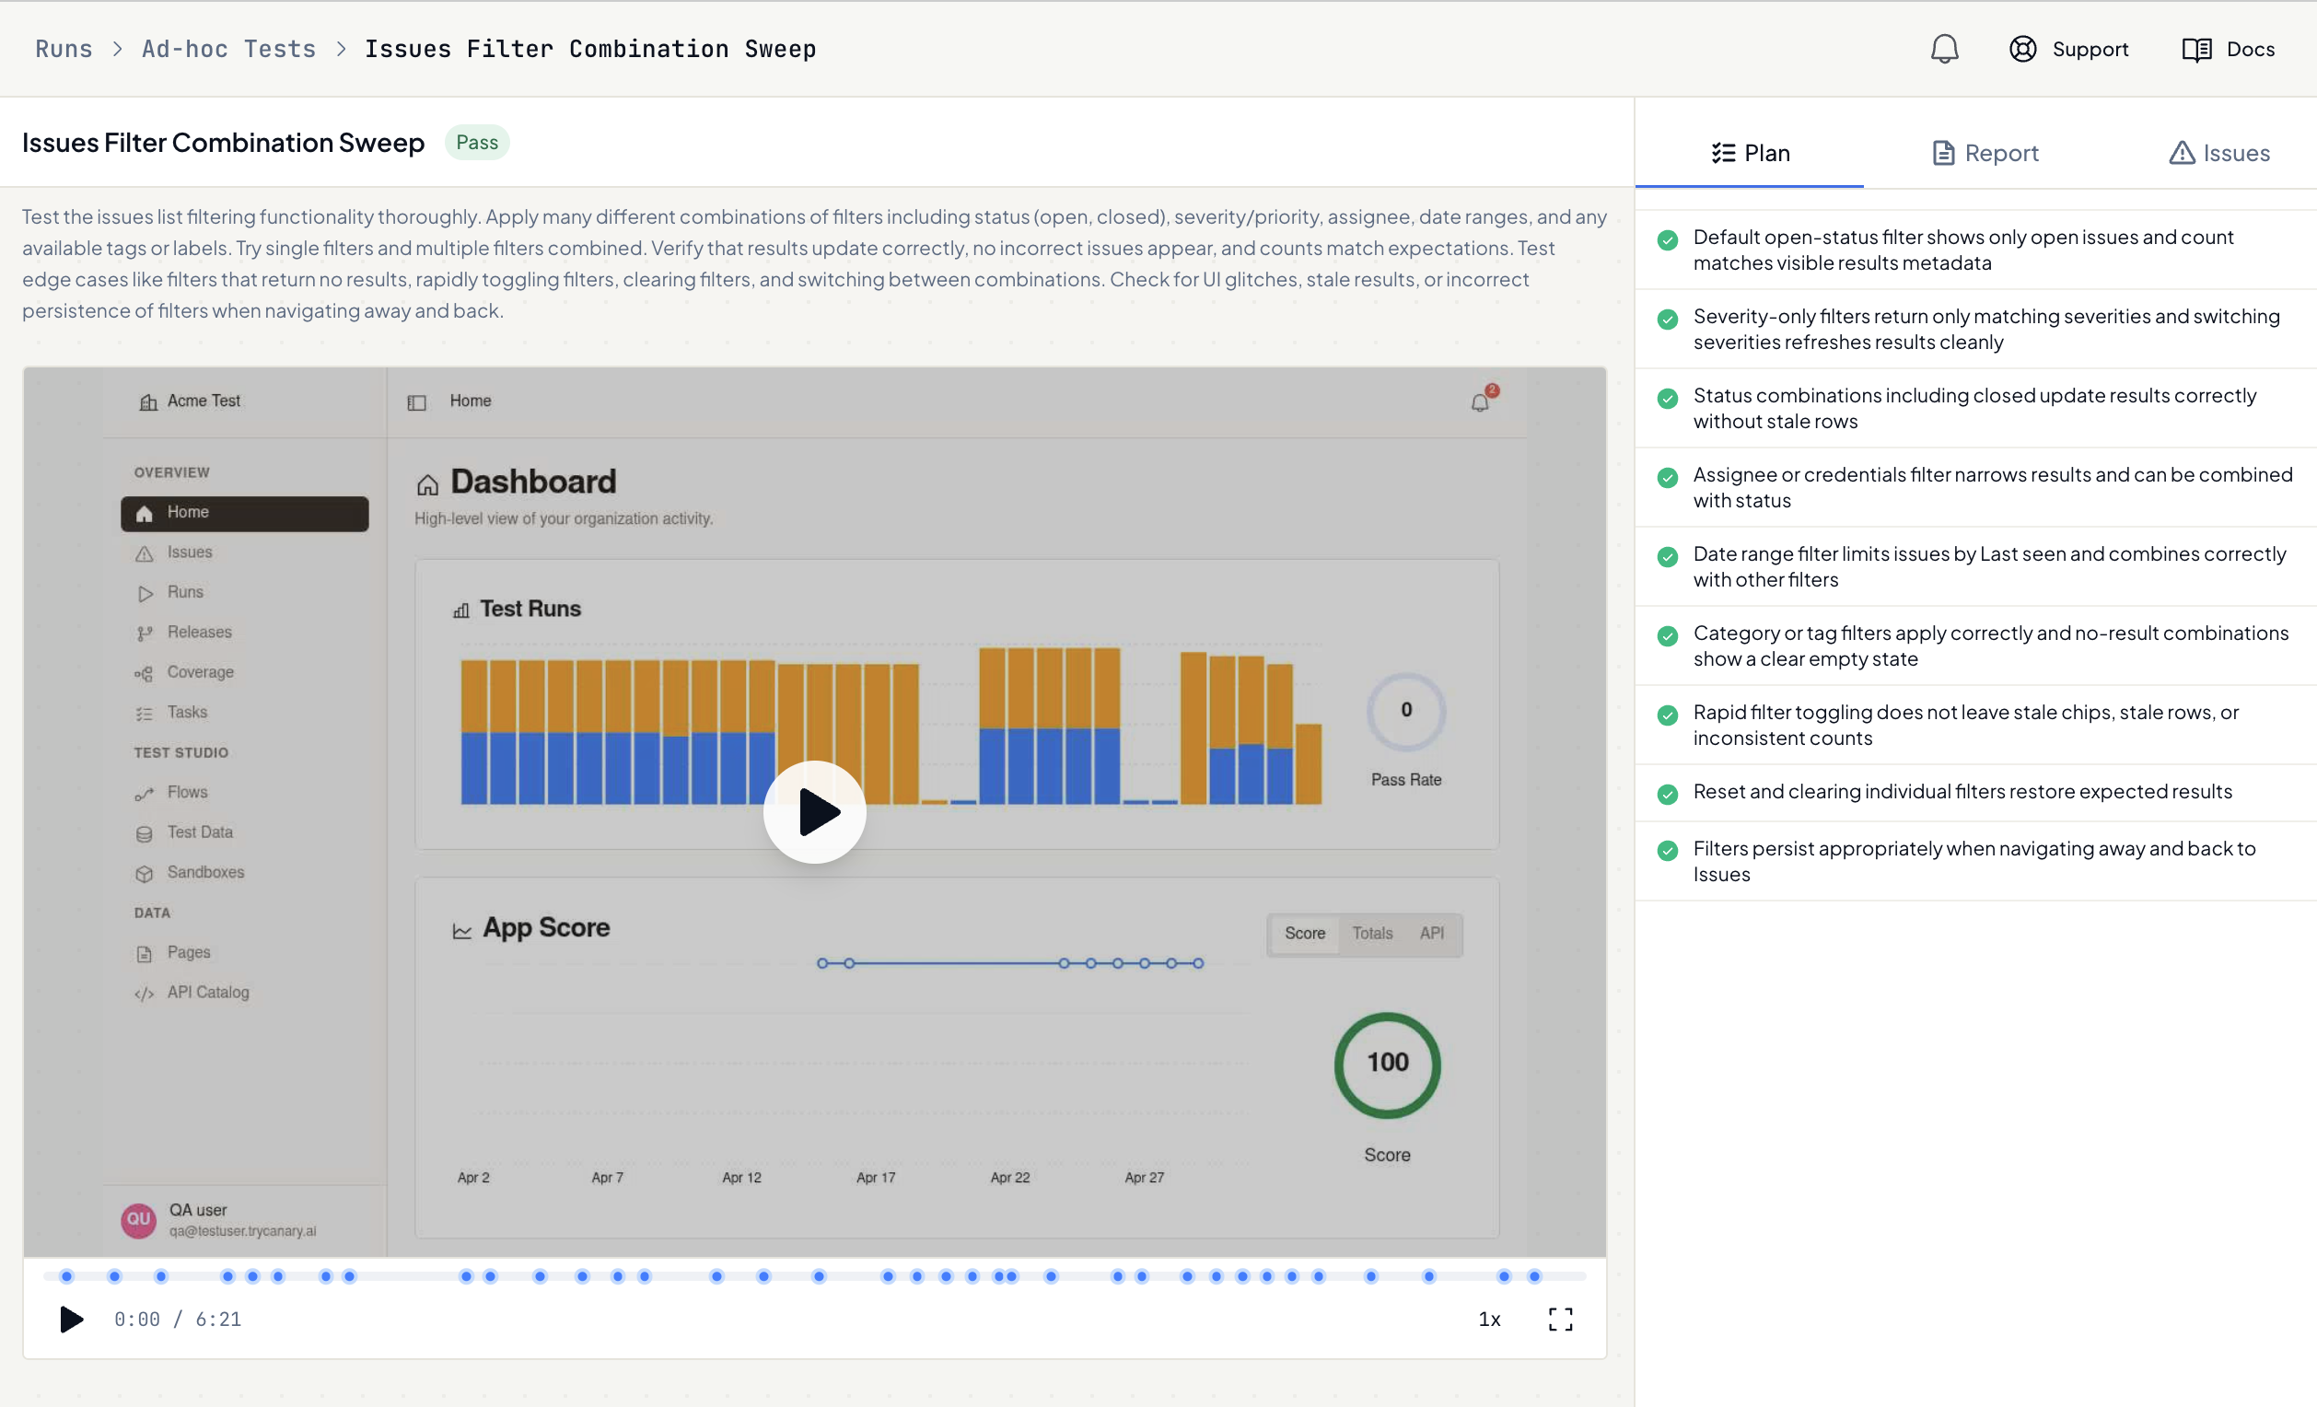Click the API tab in App Score
Viewport: 2317px width, 1407px height.
click(x=1431, y=934)
